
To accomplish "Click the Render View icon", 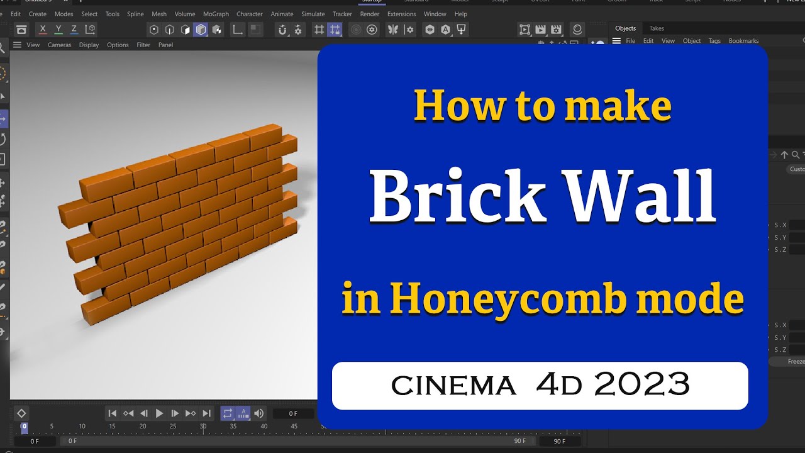I will pyautogui.click(x=525, y=30).
